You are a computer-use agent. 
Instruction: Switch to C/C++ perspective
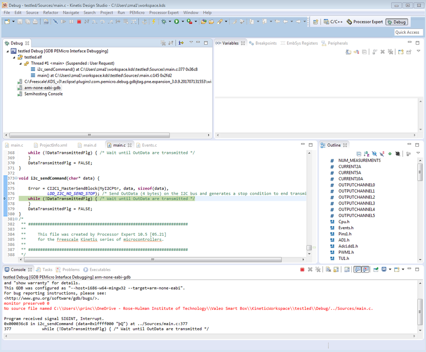point(333,22)
